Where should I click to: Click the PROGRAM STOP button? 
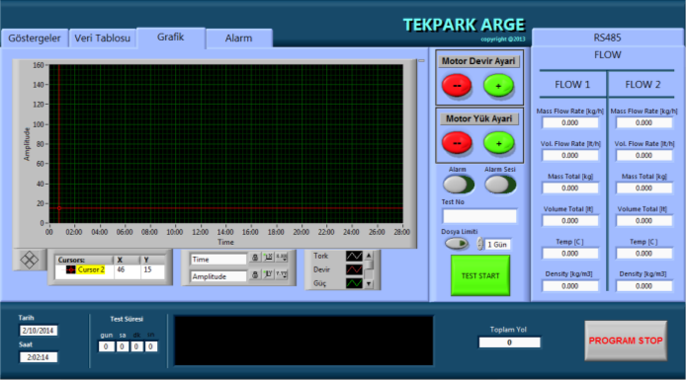pyautogui.click(x=626, y=341)
